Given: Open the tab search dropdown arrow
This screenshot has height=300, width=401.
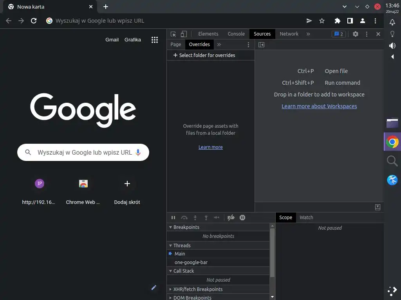Looking at the screenshot, I should tap(345, 7).
